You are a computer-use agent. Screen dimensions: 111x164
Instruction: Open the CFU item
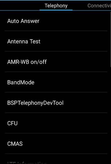click(56, 123)
